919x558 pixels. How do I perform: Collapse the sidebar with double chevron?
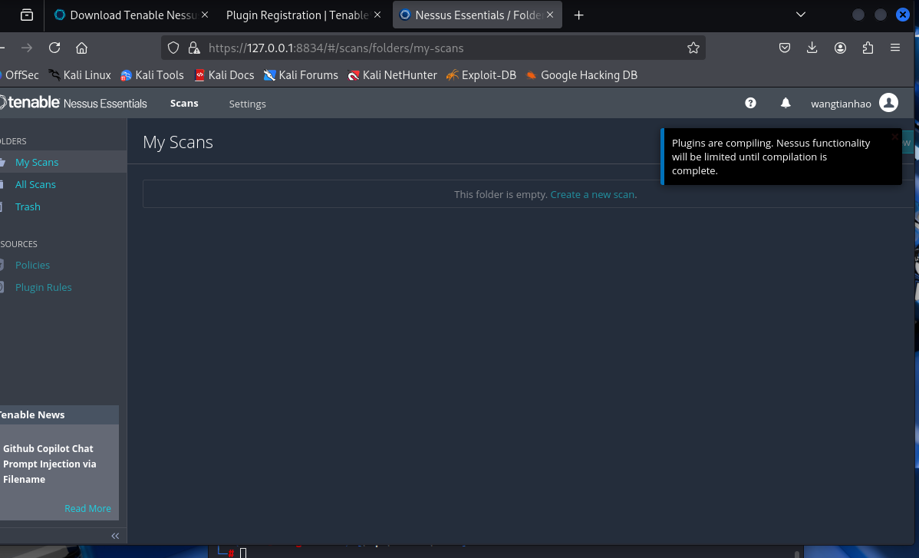coord(115,536)
